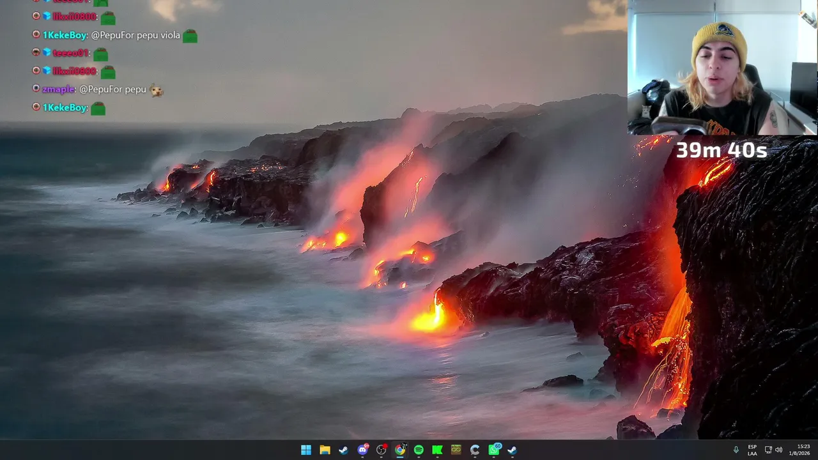Click the microphone icon in the system tray
818x460 pixels.
tap(736, 450)
